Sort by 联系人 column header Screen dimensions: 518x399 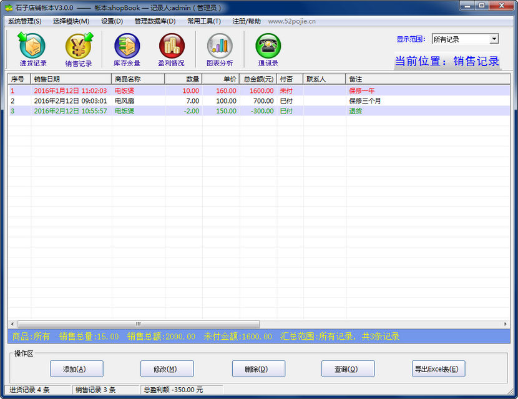pos(325,79)
